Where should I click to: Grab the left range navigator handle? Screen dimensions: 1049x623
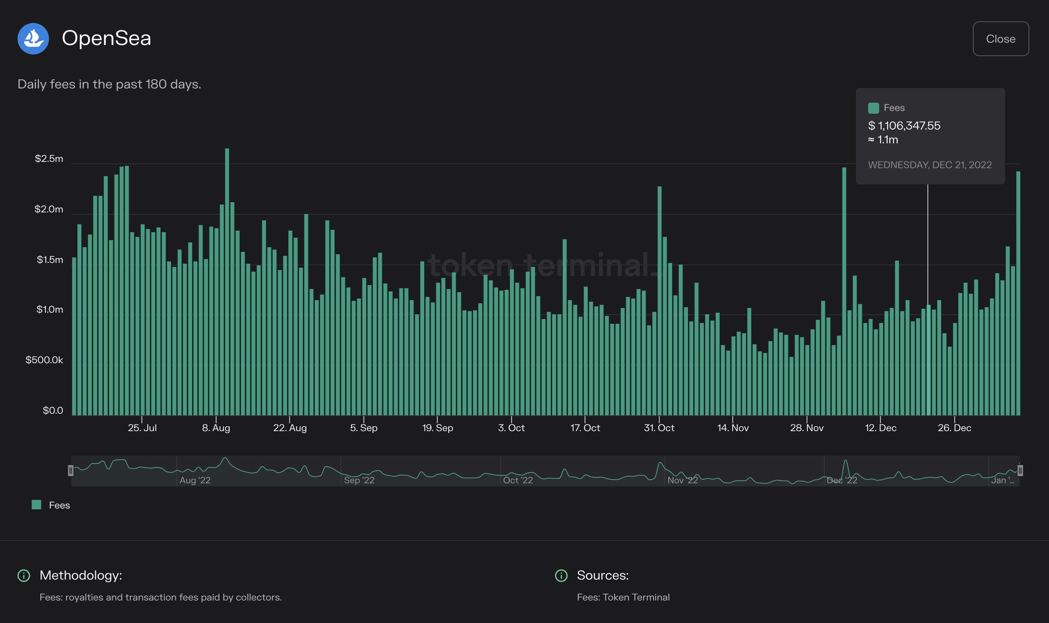click(x=71, y=471)
